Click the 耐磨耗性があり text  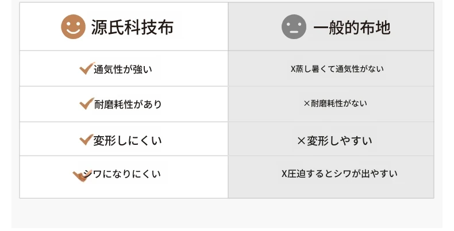128,105
